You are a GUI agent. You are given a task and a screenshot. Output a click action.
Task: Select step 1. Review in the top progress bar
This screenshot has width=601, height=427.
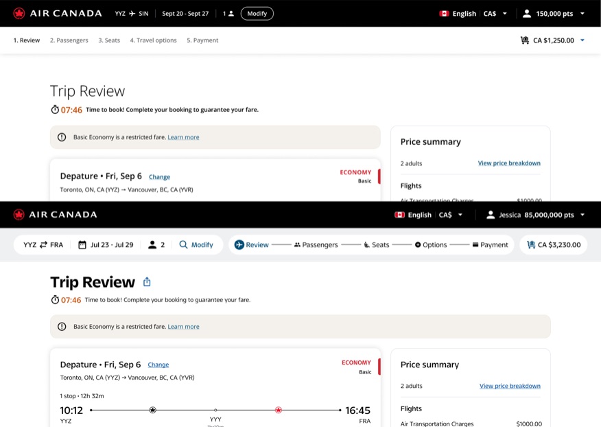point(27,41)
